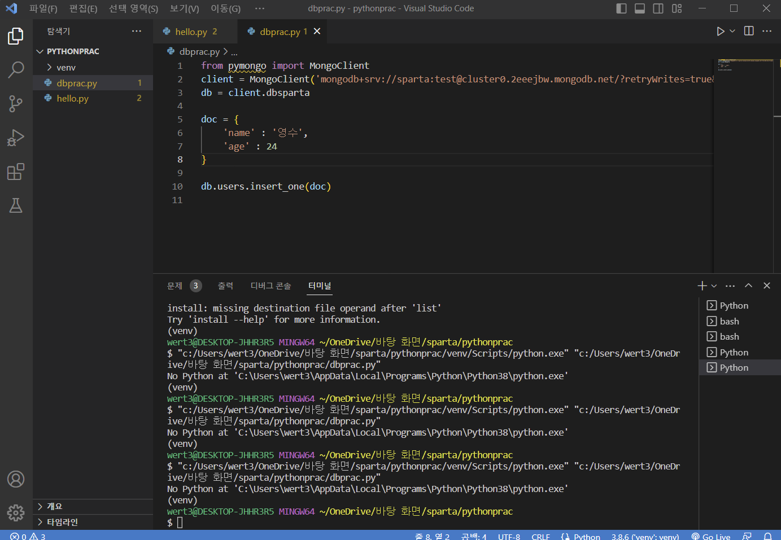The height and width of the screenshot is (540, 781).
Task: Open the Testing flask view
Action: coord(16,205)
